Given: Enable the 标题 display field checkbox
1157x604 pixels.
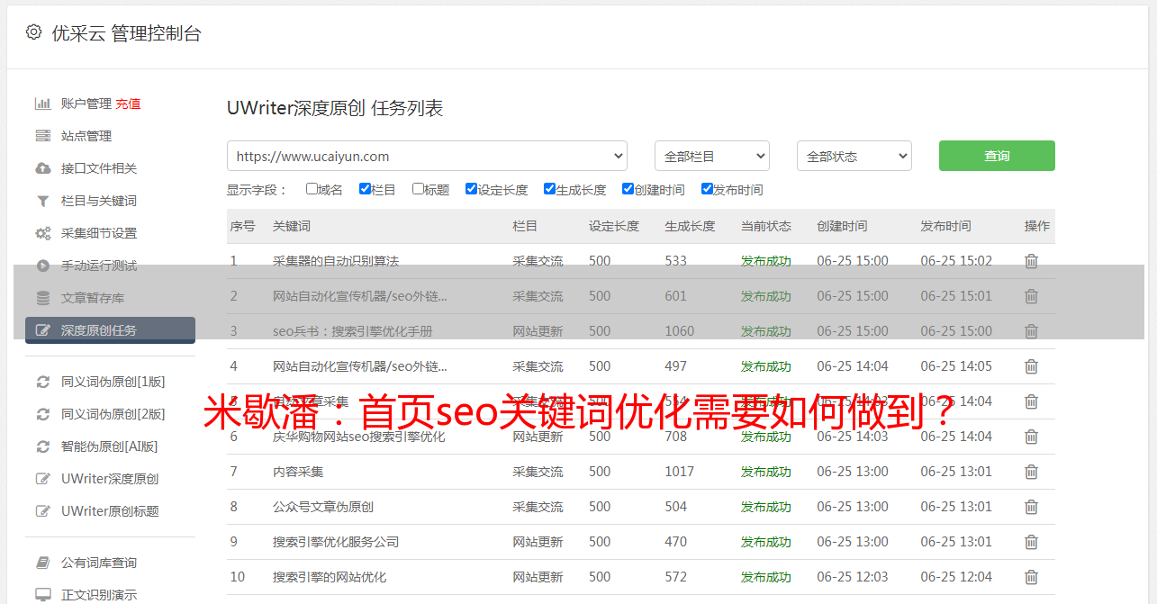Looking at the screenshot, I should pyautogui.click(x=418, y=189).
